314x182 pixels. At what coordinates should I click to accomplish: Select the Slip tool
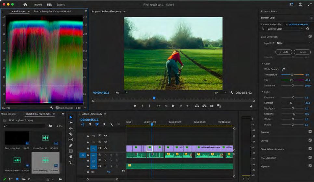[x=71, y=140]
